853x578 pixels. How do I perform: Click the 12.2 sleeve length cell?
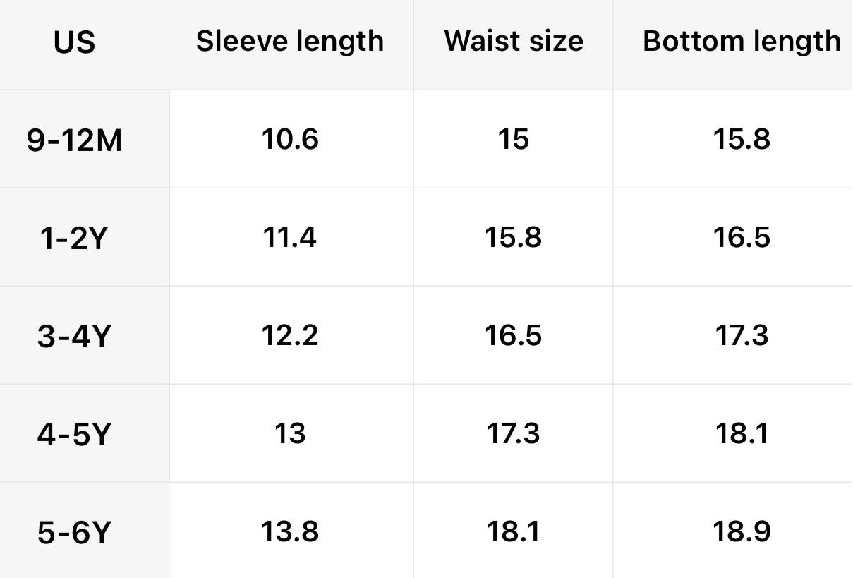290,335
